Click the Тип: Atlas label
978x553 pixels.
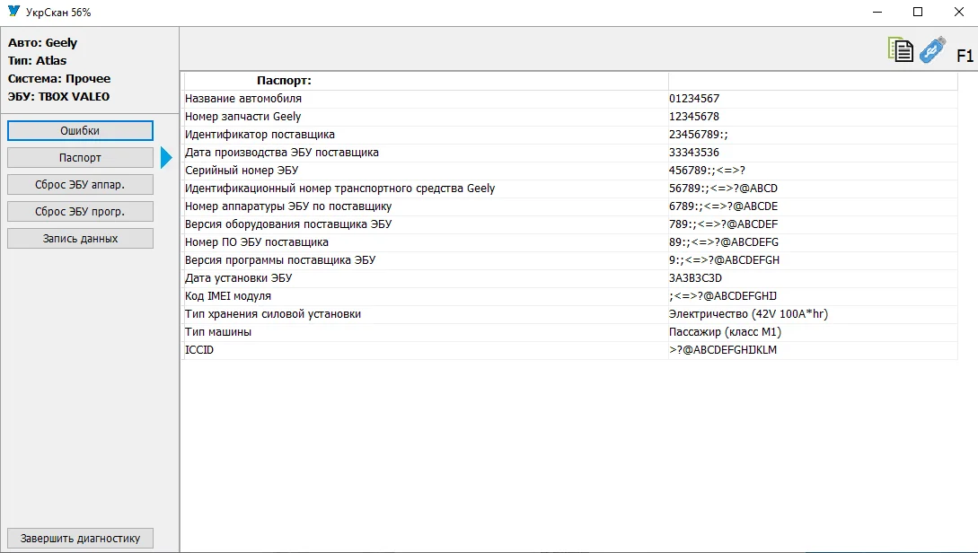(x=37, y=60)
